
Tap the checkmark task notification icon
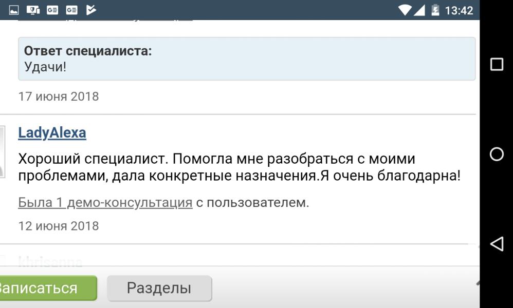click(x=91, y=10)
